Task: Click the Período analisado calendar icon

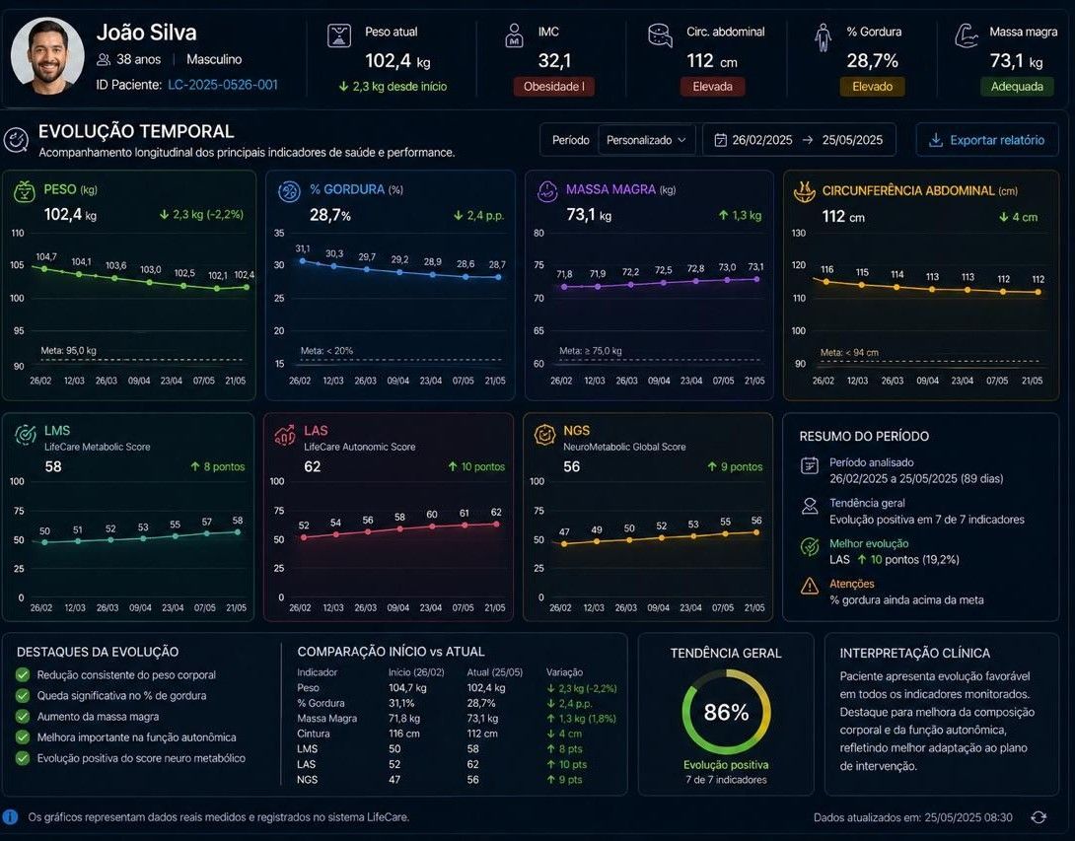Action: (810, 465)
